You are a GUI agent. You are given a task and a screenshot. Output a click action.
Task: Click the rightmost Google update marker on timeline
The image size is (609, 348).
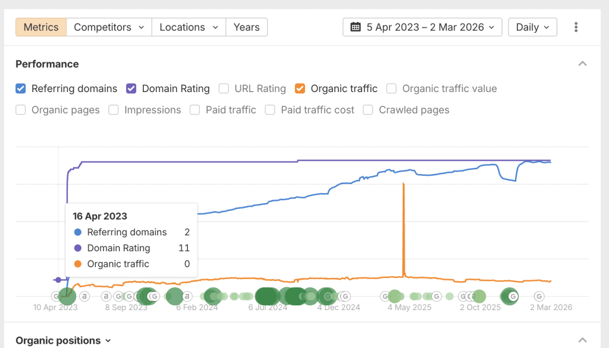tap(539, 296)
